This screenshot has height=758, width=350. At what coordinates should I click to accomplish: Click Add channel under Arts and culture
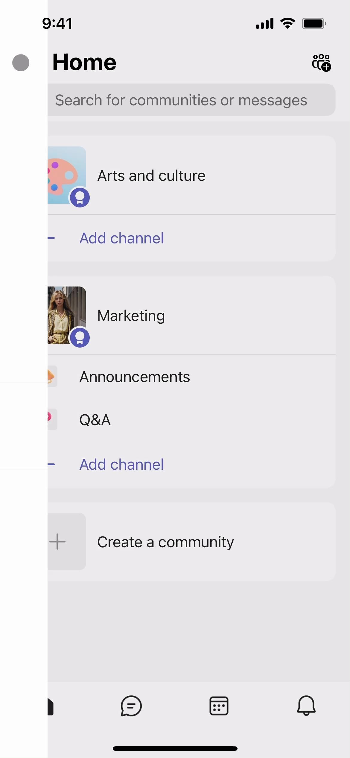[121, 238]
